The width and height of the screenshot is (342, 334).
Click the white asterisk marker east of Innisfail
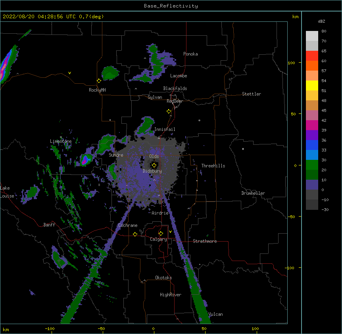[x=199, y=120]
